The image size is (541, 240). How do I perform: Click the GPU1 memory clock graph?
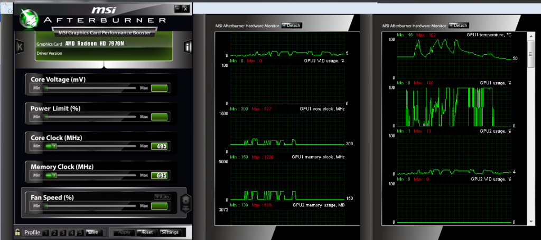287,181
